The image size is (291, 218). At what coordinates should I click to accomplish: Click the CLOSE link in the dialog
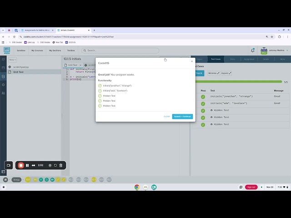(x=167, y=116)
